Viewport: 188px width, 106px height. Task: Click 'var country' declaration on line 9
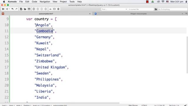point(37,19)
